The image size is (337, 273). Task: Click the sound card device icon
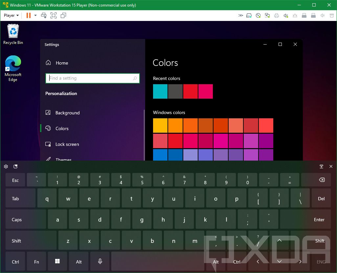[x=286, y=15]
